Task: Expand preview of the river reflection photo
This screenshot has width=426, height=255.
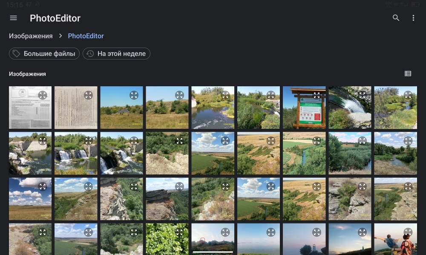Action: (x=225, y=95)
